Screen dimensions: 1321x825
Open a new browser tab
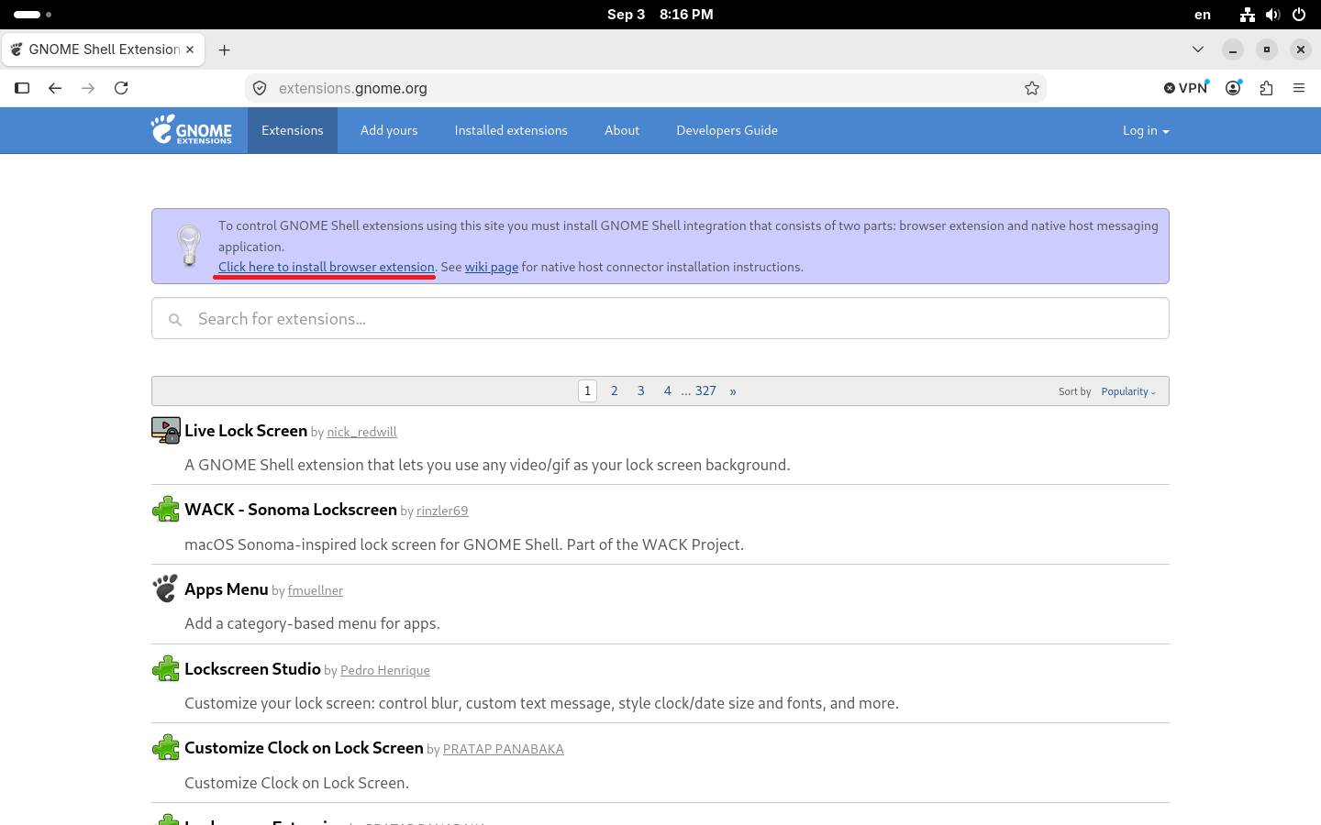click(225, 49)
